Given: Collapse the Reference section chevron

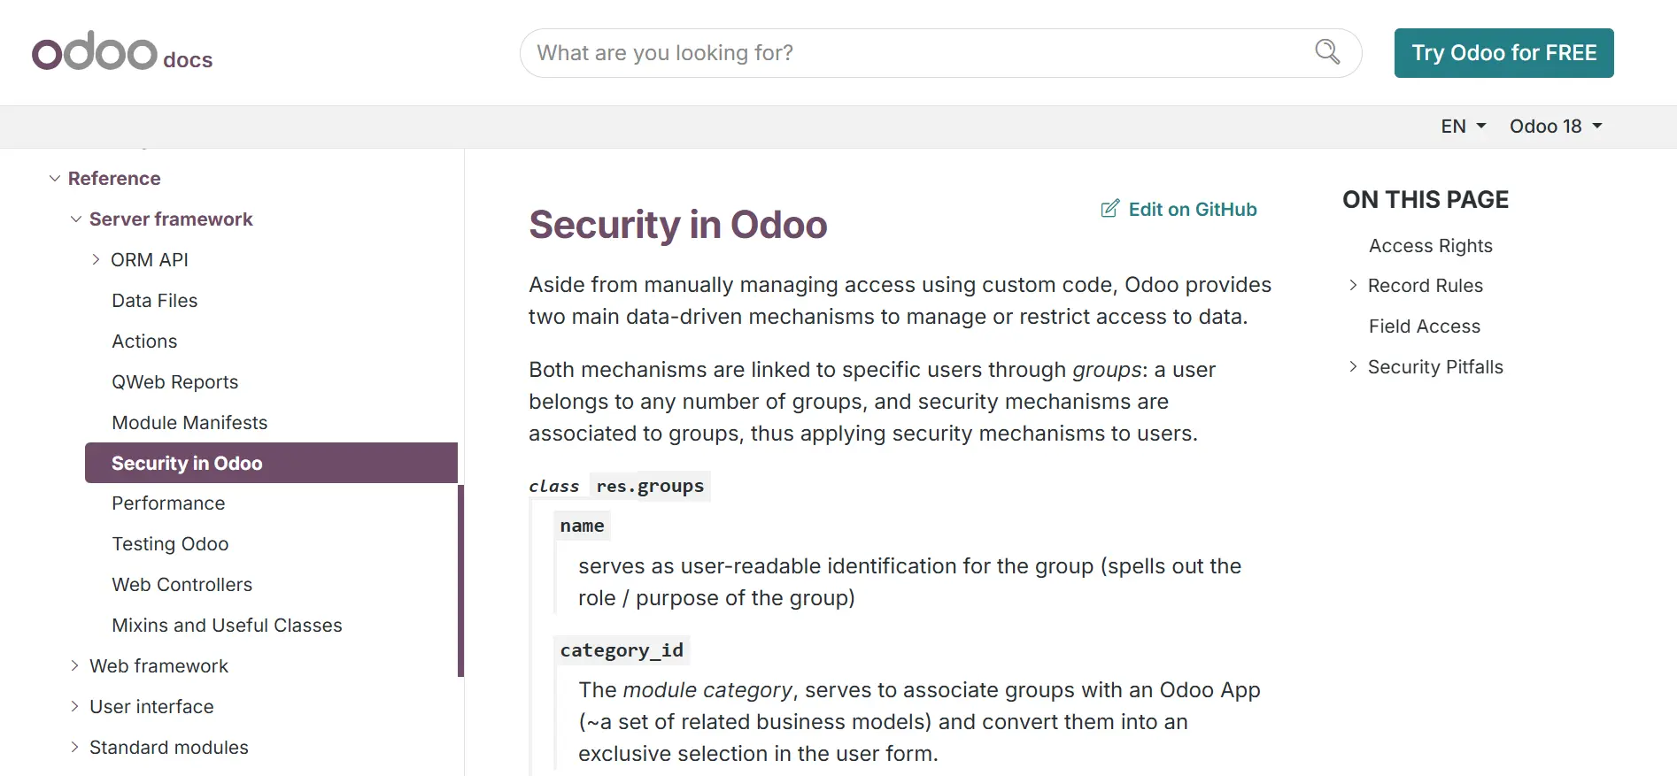Looking at the screenshot, I should click(55, 179).
